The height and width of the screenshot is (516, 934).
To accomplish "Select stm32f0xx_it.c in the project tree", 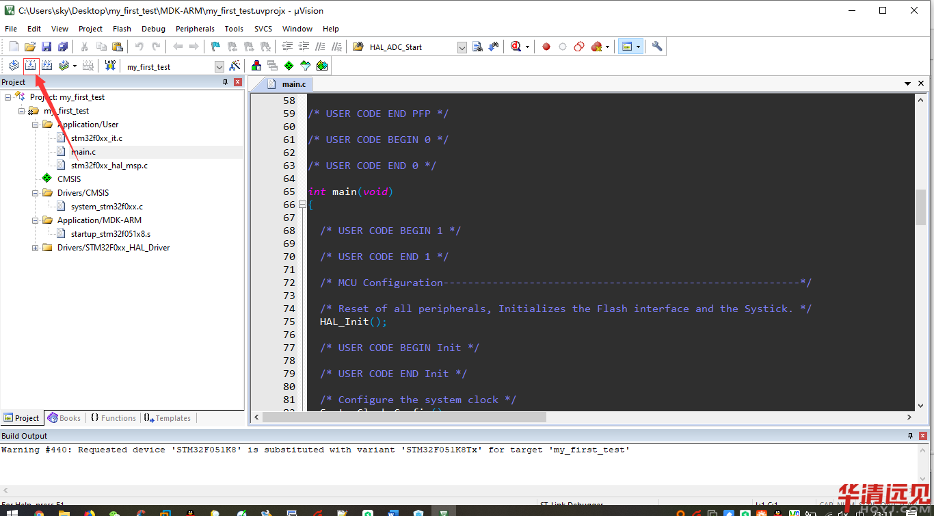I will (96, 138).
